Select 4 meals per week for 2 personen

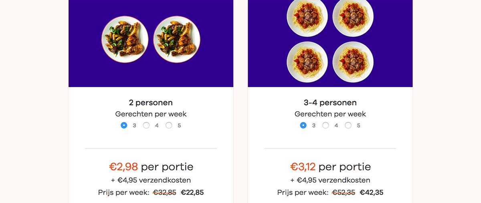[146, 125]
